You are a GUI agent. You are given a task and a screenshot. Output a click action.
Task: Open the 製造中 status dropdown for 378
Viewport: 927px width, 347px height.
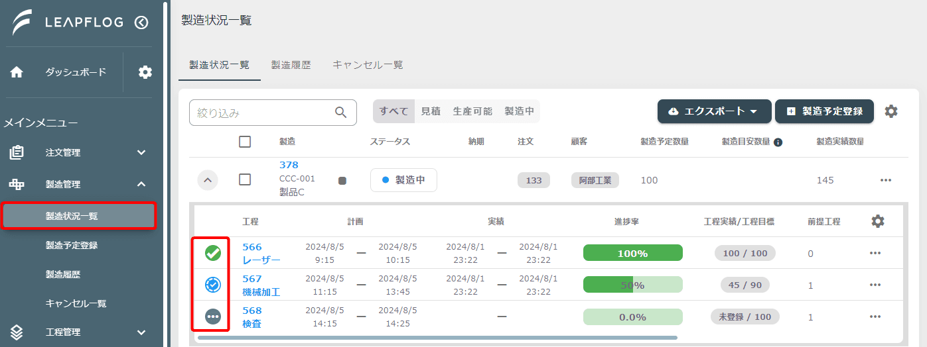(x=403, y=179)
